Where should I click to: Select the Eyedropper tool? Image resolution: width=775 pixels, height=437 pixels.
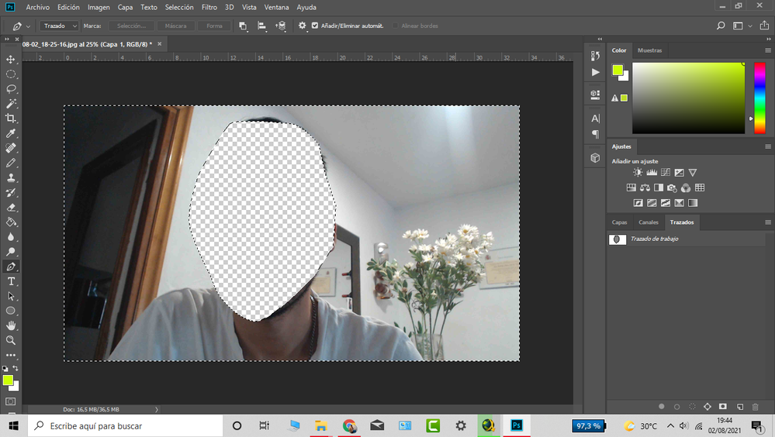[11, 133]
